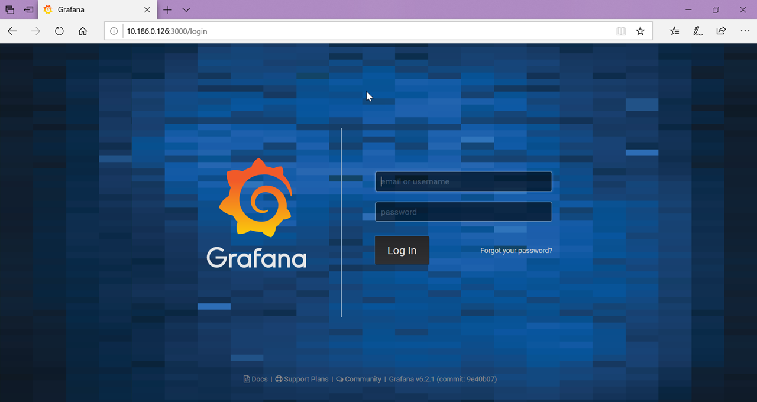Refresh the page with reload icon
The height and width of the screenshot is (402, 757).
tap(59, 31)
